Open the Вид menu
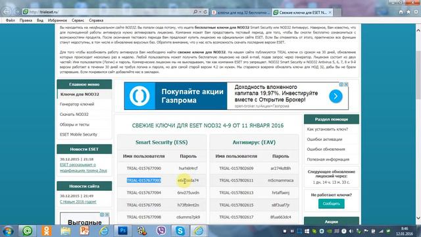This screenshot has height=237, width=421. tap(40, 20)
